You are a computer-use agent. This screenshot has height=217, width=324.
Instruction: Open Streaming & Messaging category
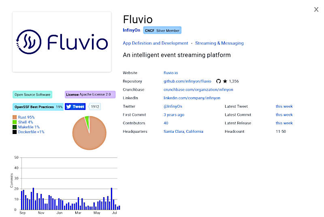tap(219, 43)
